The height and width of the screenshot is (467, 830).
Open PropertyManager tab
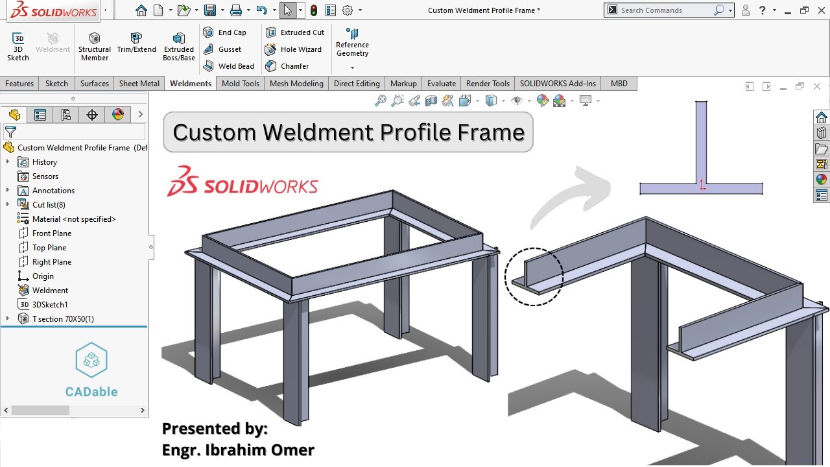coord(40,115)
